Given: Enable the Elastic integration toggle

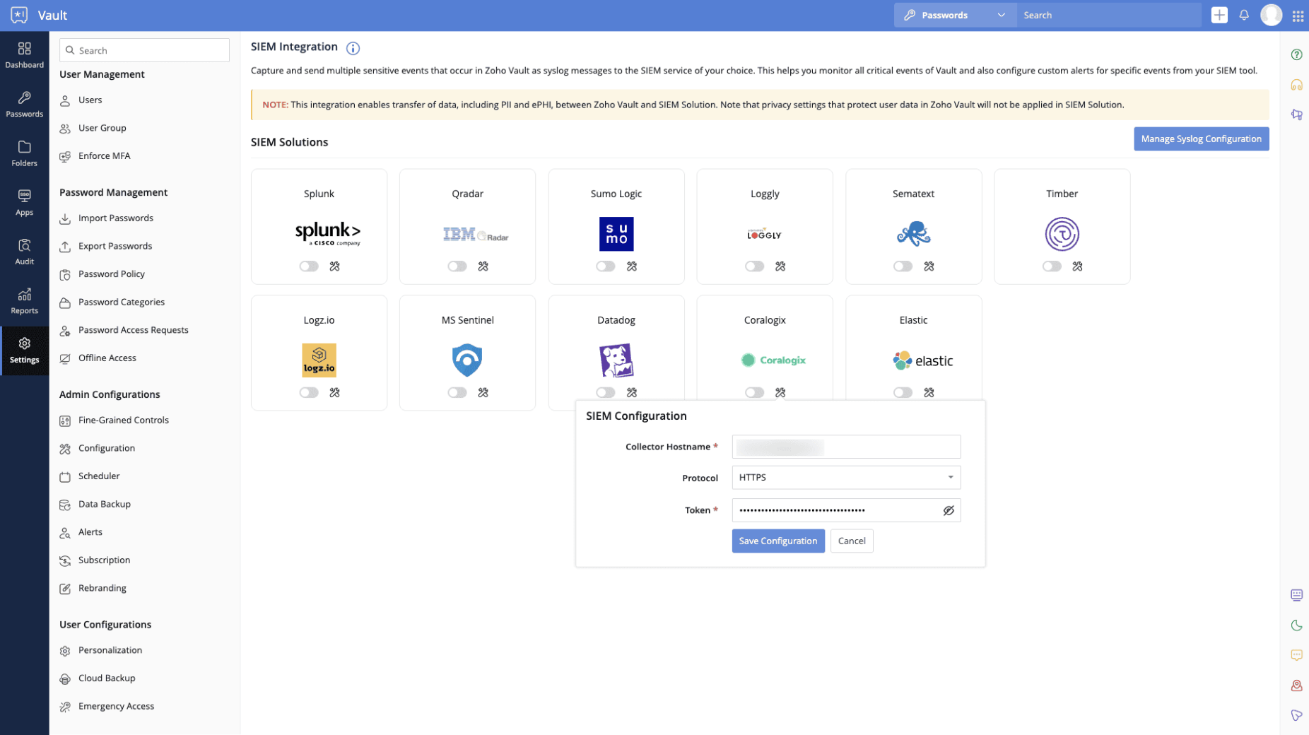Looking at the screenshot, I should (903, 392).
